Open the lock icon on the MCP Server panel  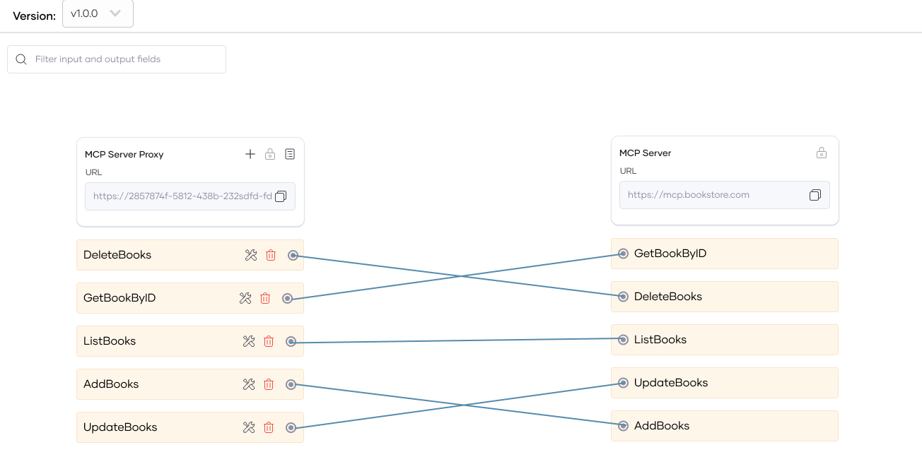pos(821,152)
